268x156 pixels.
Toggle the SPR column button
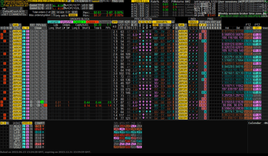(114, 22)
